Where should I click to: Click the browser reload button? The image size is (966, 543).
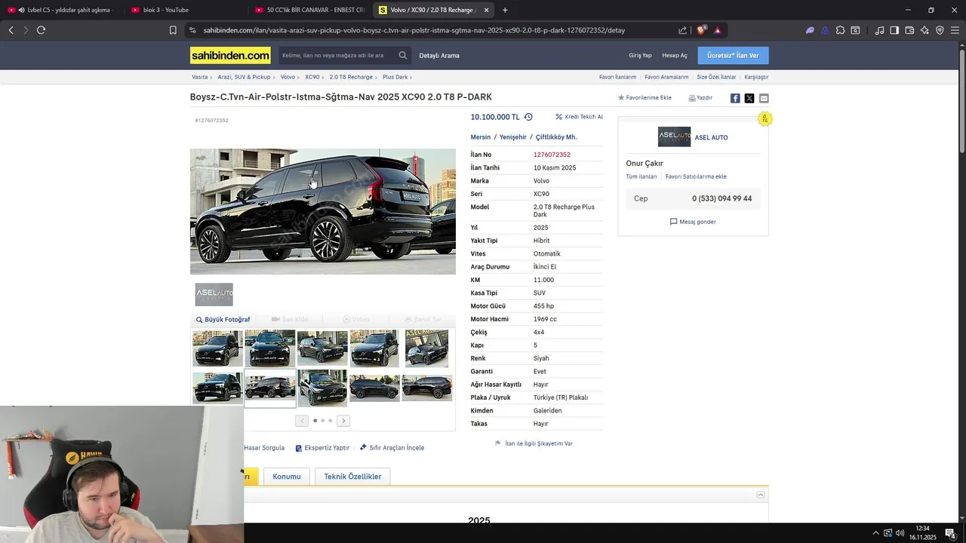41,30
